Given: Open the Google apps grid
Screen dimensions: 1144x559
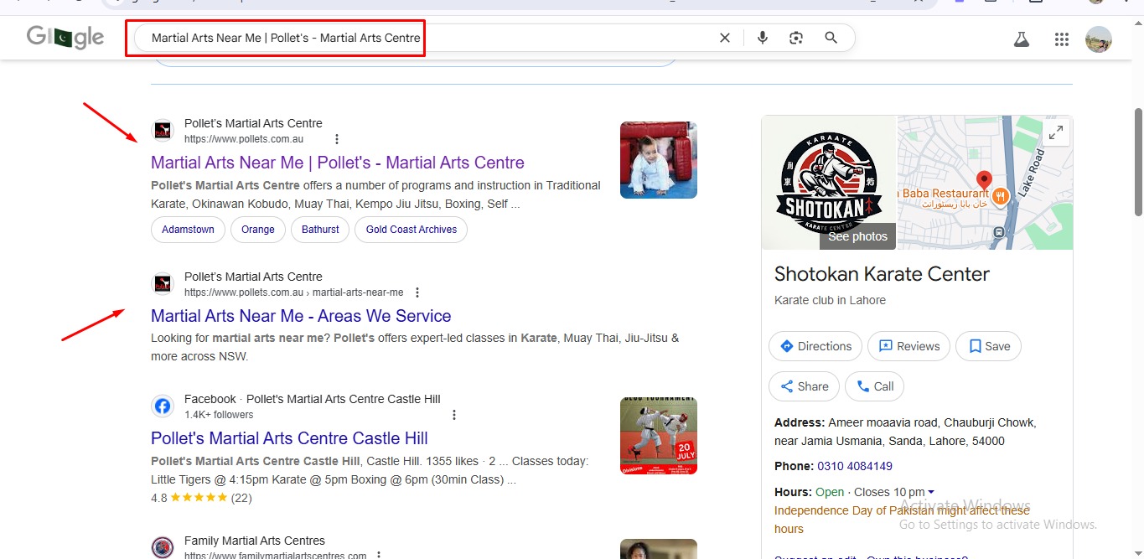Looking at the screenshot, I should click(x=1062, y=39).
